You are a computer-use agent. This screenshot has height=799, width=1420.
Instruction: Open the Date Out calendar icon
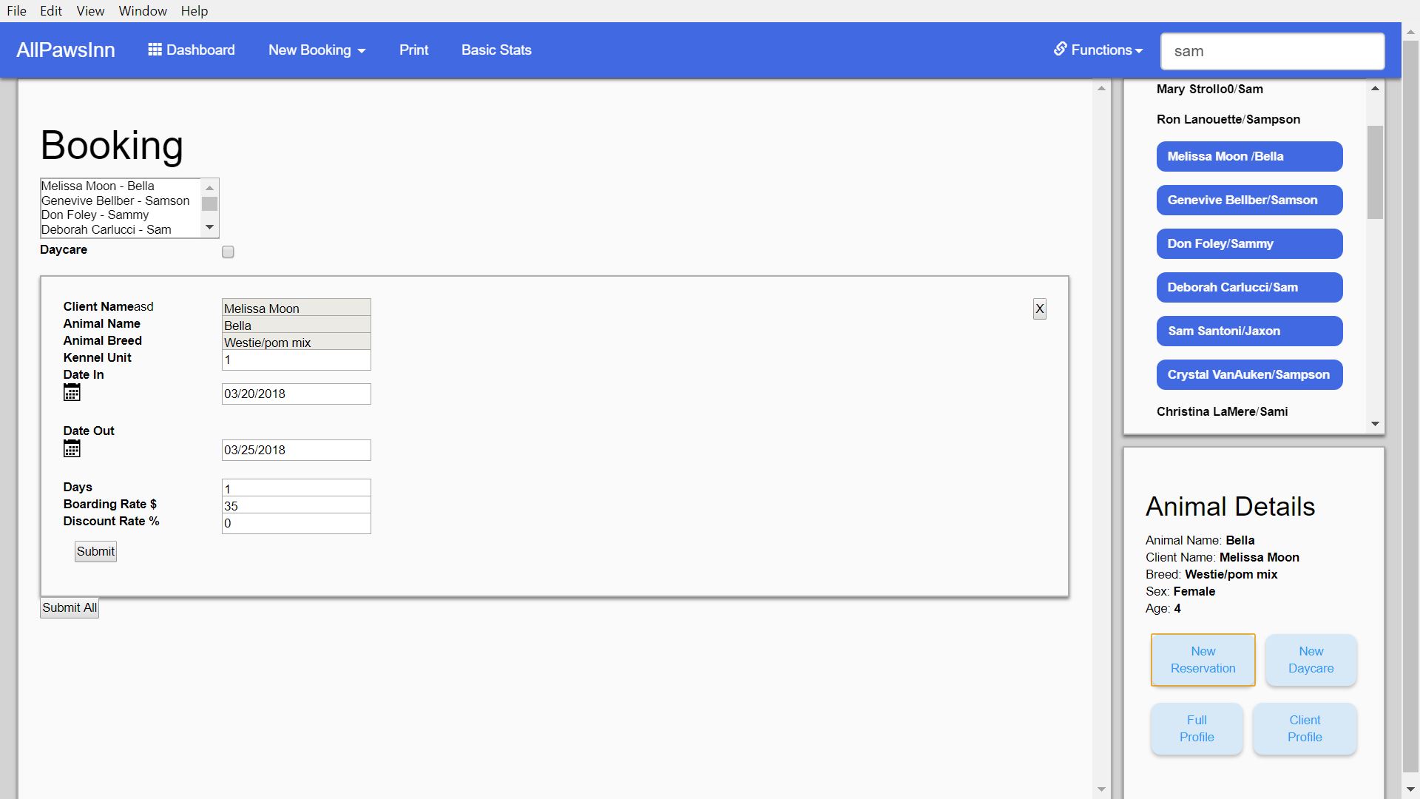pyautogui.click(x=72, y=449)
